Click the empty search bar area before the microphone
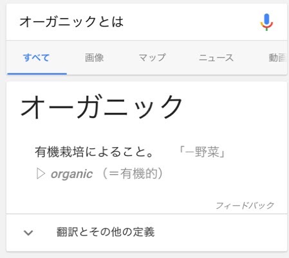289x258 pixels. 191,22
